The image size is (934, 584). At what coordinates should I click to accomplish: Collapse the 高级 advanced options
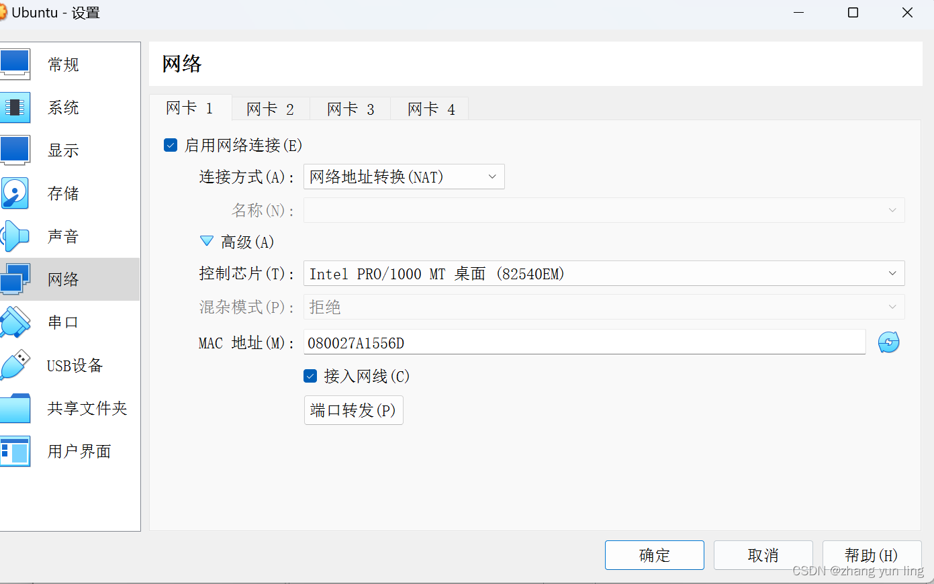[x=206, y=241]
